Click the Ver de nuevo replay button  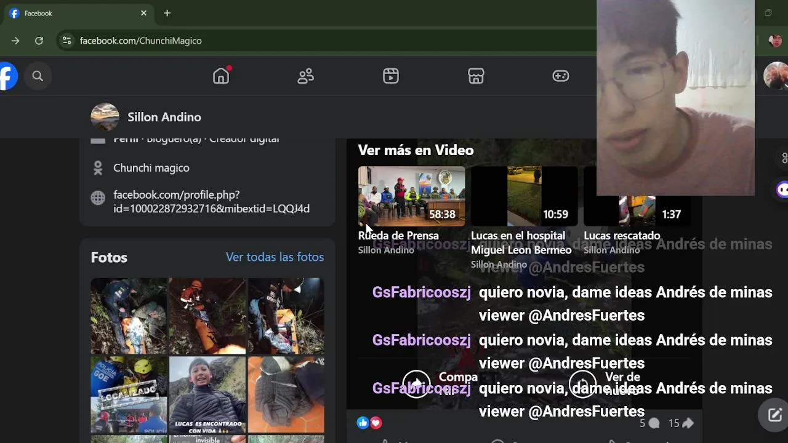pyautogui.click(x=605, y=384)
